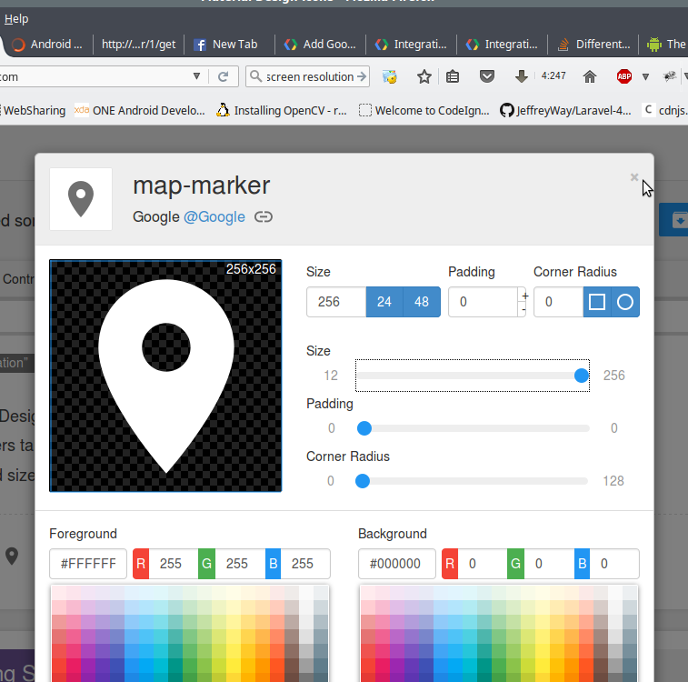688x682 pixels.
Task: Click the bookmark star icon in toolbar
Action: 424,76
